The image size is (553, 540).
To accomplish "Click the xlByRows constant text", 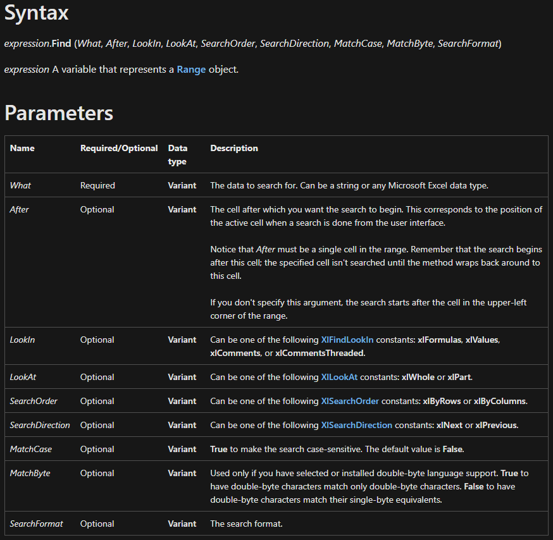I will tap(442, 401).
